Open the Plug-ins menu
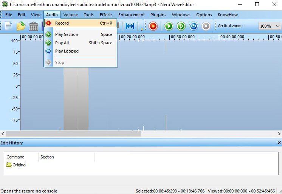The image size is (282, 194). (158, 15)
